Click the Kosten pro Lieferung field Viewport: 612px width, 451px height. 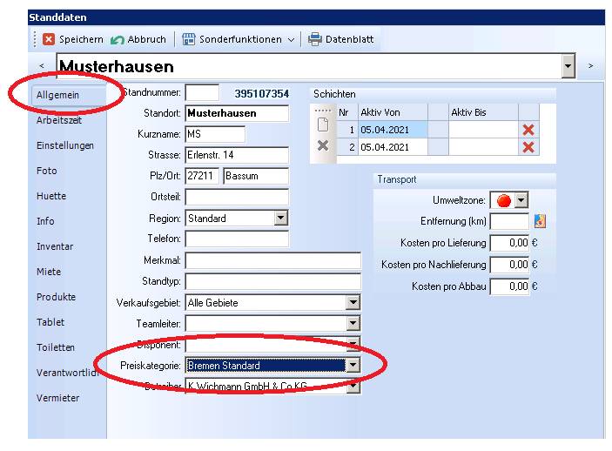tap(509, 243)
